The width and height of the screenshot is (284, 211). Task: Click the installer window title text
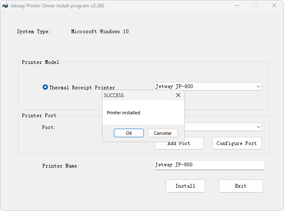click(x=57, y=6)
